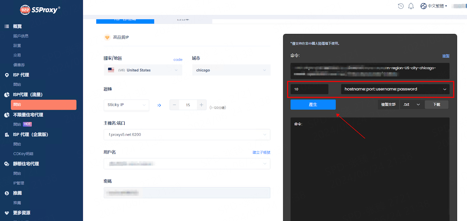Click the ISP 代理 location pin icon

[x=7, y=75]
